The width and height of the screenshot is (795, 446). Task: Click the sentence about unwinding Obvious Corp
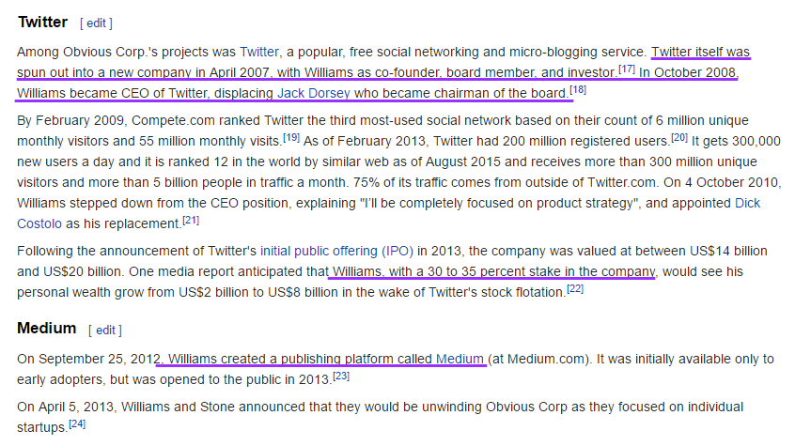coord(381,417)
